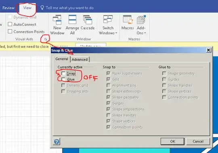Toggle Glue to Shape handles checkbox
The width and height of the screenshot is (218, 153).
click(164, 86)
